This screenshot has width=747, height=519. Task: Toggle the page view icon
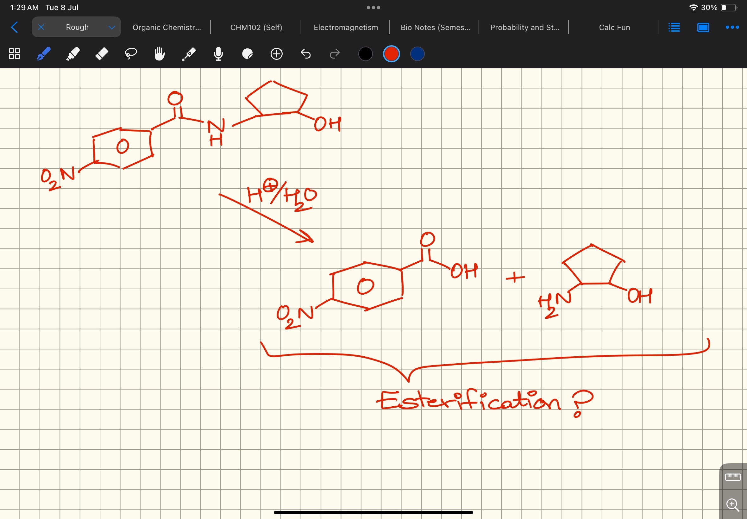click(x=703, y=27)
